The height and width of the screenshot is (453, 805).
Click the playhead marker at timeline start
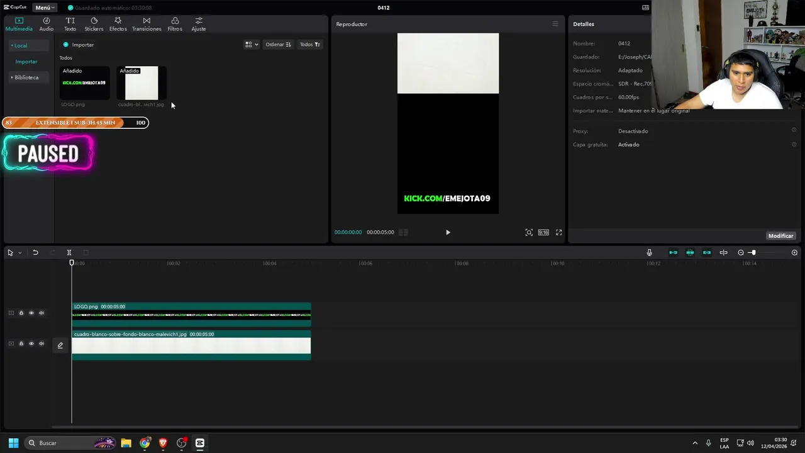[x=72, y=262]
